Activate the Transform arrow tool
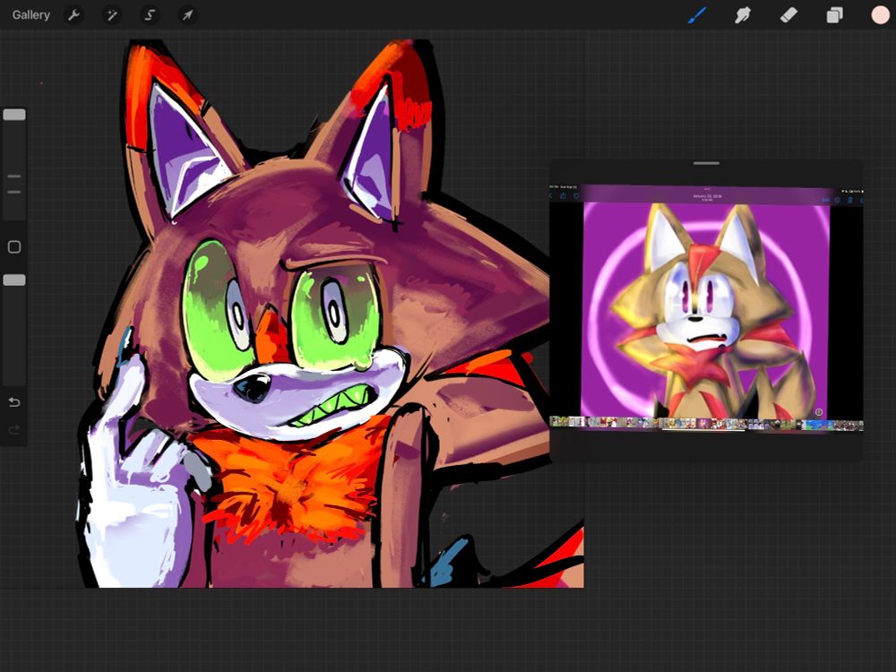Viewport: 896px width, 672px height. point(187,15)
